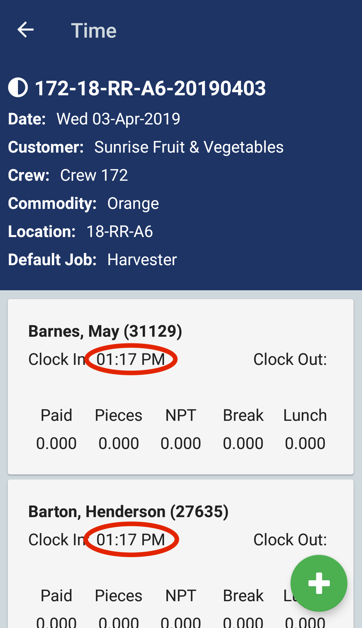Tap the half-circle status icon
The image size is (362, 628).
tap(18, 88)
